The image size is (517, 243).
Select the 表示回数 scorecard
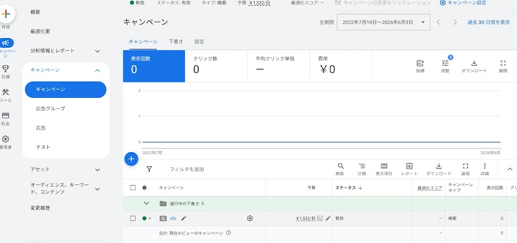[154, 66]
